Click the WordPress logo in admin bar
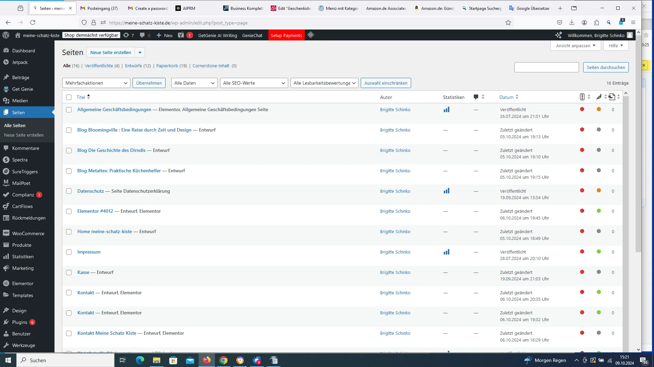Image resolution: width=654 pixels, height=367 pixels. [6, 35]
